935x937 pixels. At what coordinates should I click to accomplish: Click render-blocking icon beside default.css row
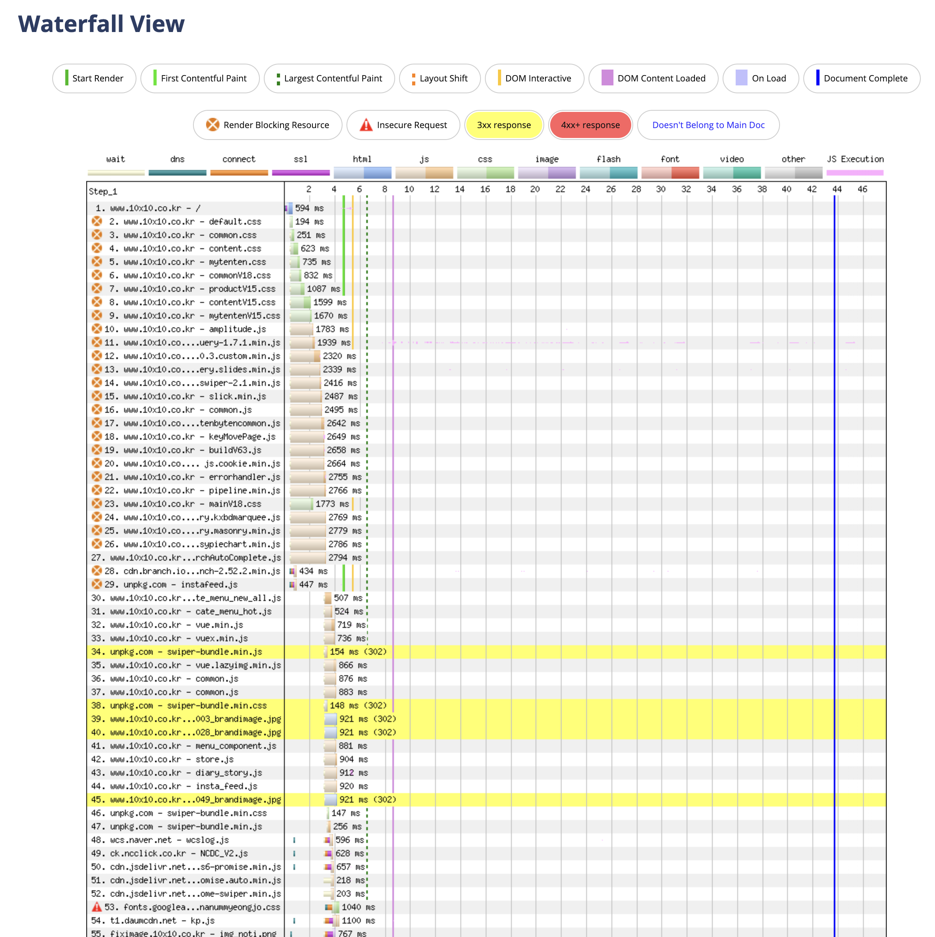point(97,222)
